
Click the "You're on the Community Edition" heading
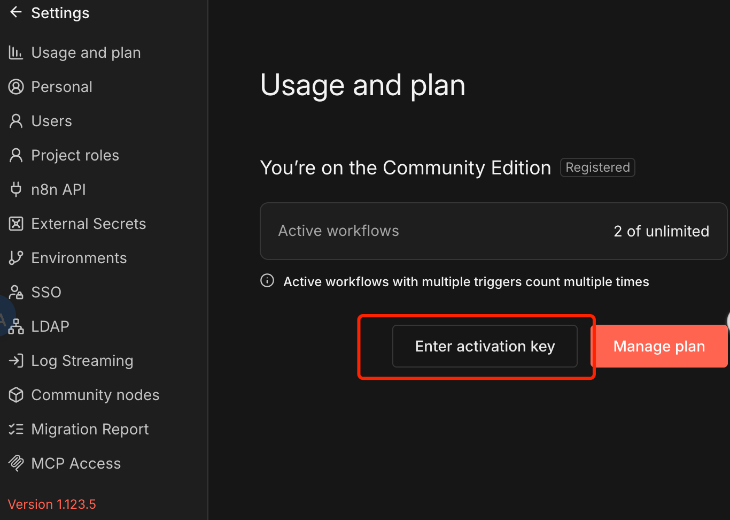pos(406,168)
